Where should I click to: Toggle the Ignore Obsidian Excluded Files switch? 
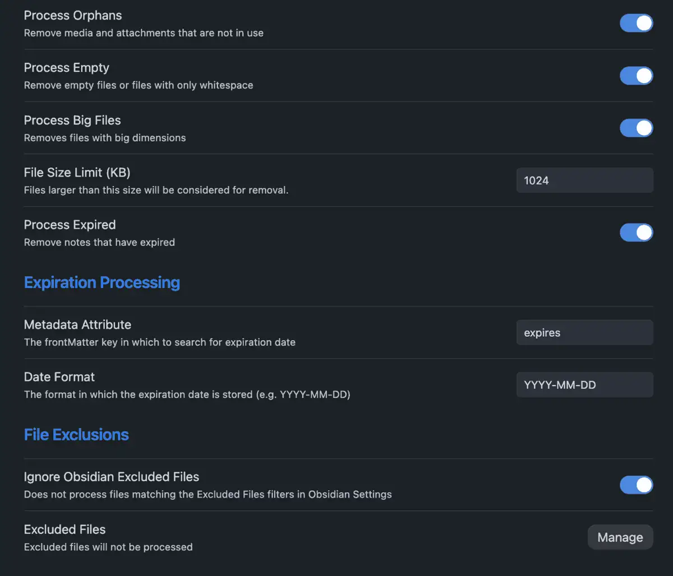point(636,485)
